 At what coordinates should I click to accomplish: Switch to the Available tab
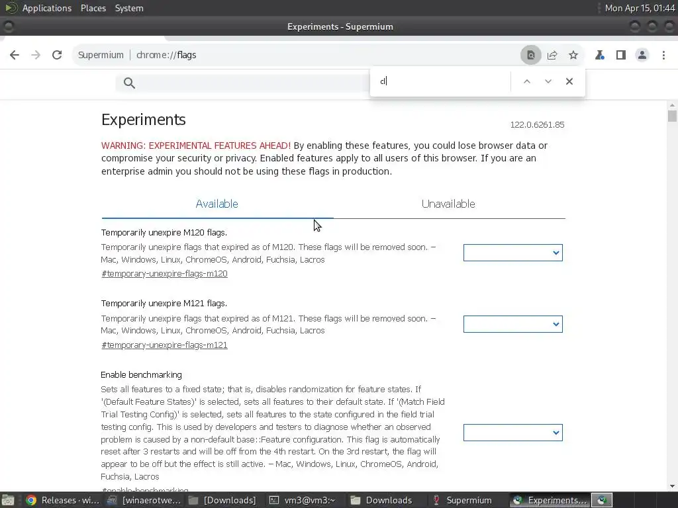(x=217, y=204)
